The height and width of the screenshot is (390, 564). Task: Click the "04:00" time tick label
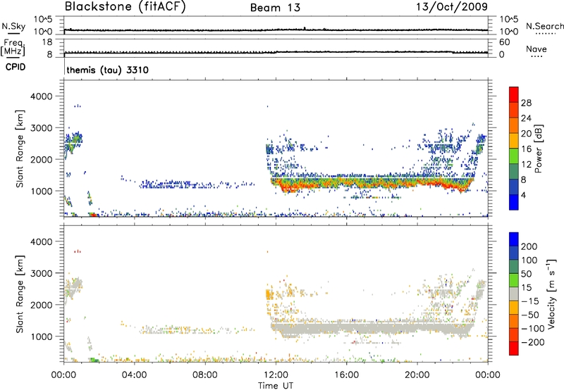[x=134, y=375]
